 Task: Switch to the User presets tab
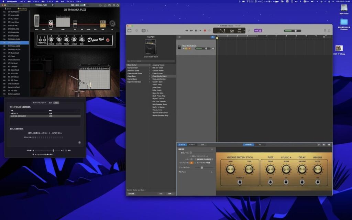tap(8, 9)
